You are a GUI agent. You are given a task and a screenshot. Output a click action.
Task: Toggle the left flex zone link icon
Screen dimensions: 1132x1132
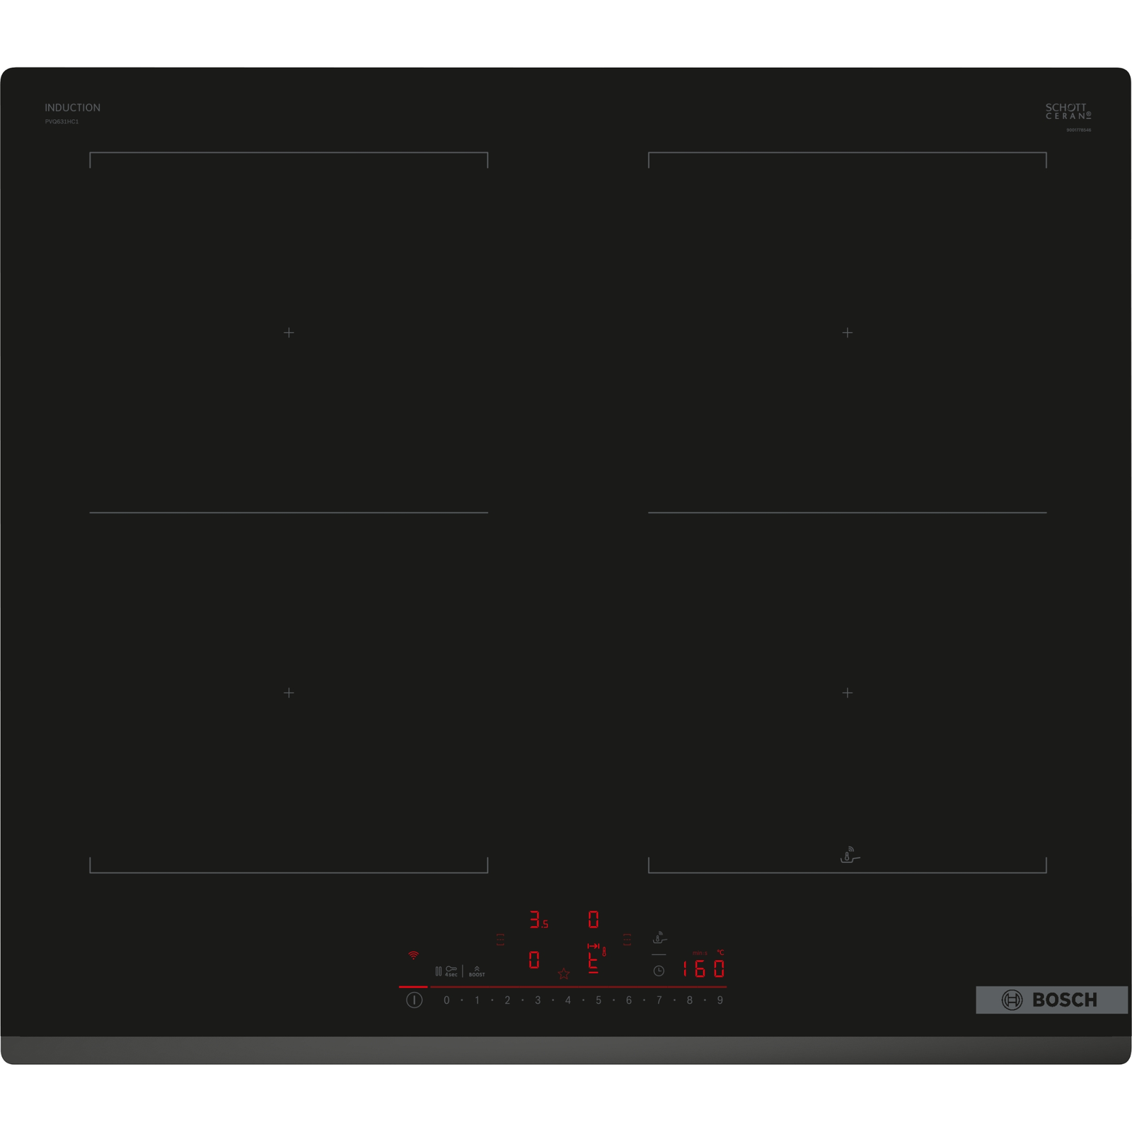(500, 940)
